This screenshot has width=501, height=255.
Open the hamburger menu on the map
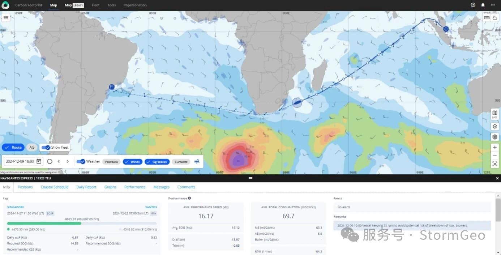pyautogui.click(x=6, y=17)
